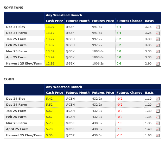Click chart icon for soybeans Apr 25 Farm
166x141 pixels.
coord(158,57)
